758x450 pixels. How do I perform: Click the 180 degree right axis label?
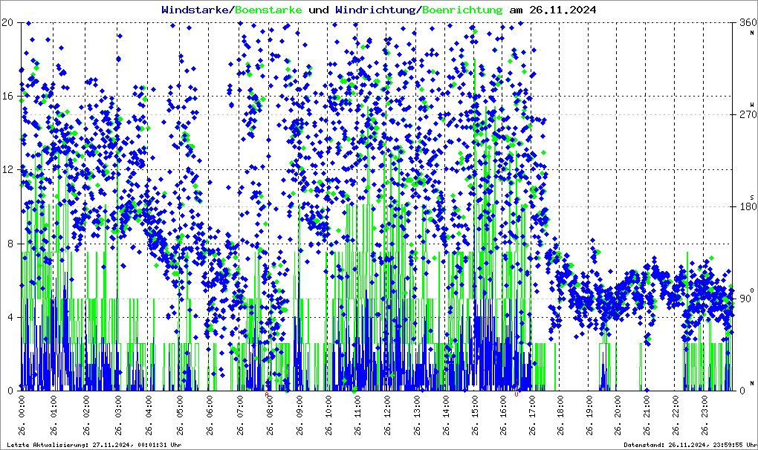tap(745, 206)
